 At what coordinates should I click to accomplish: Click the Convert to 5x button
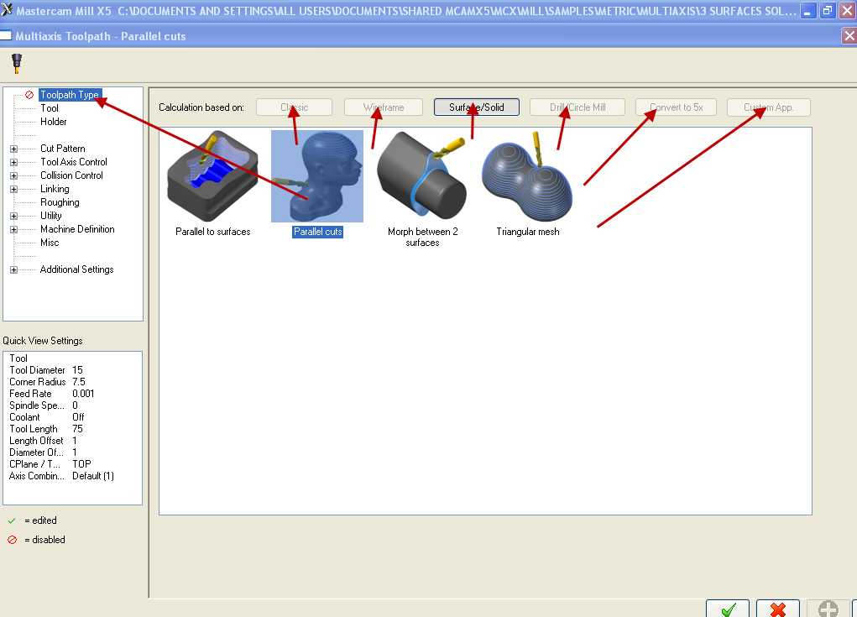(676, 107)
